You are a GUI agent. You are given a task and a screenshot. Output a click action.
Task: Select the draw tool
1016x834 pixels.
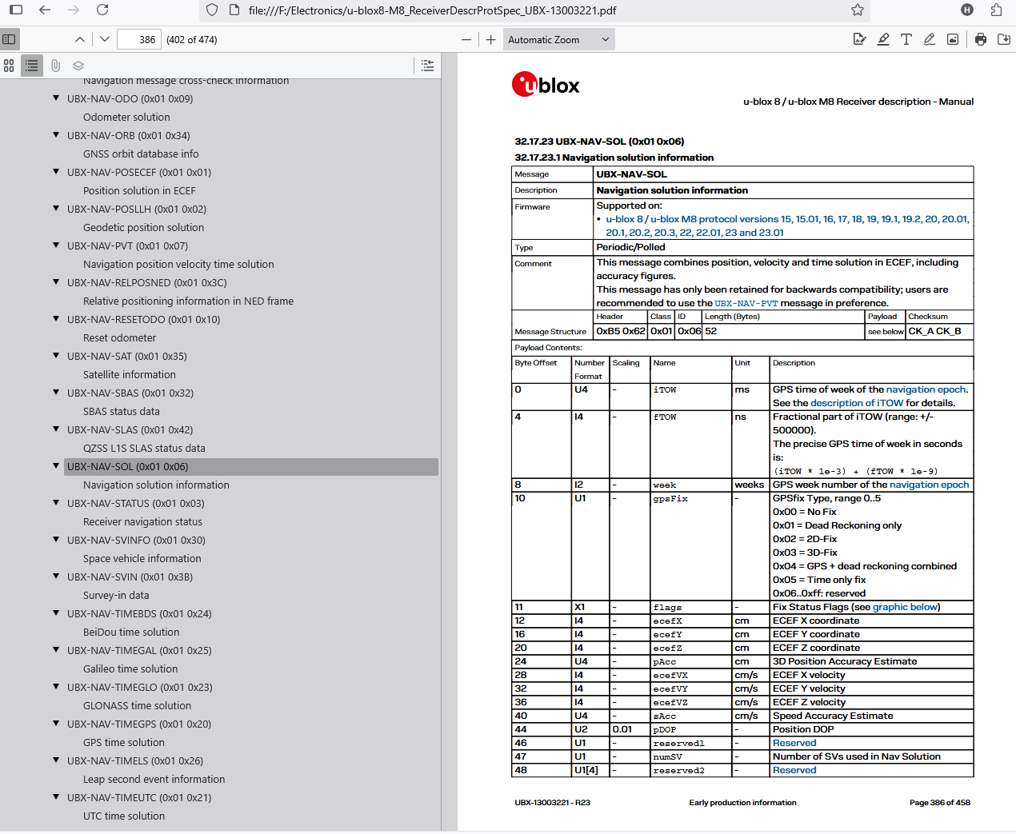click(930, 39)
